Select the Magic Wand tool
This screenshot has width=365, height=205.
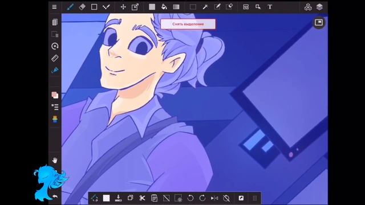(205, 7)
